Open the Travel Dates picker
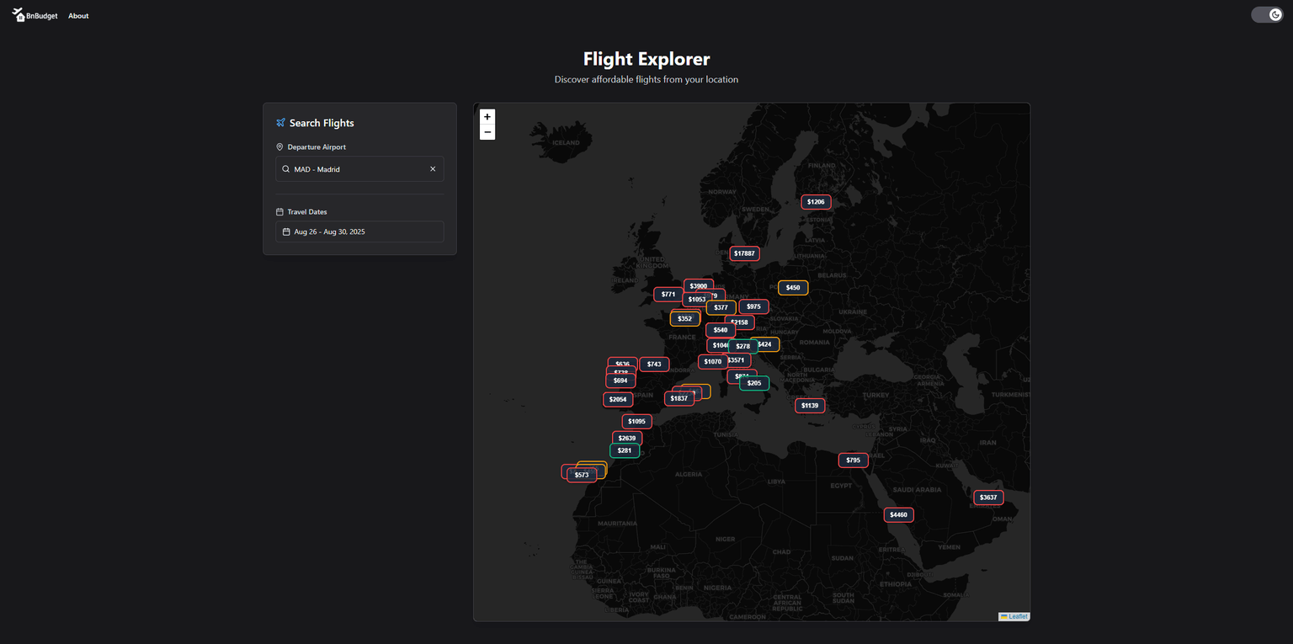Screen dimensions: 1293x644 359,232
